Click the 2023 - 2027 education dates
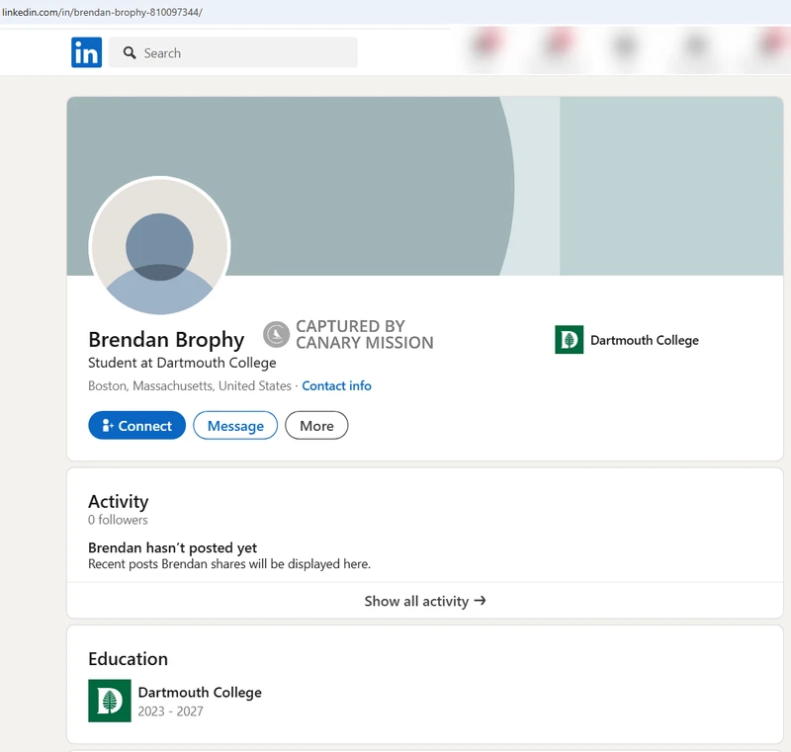791x752 pixels. [x=170, y=711]
